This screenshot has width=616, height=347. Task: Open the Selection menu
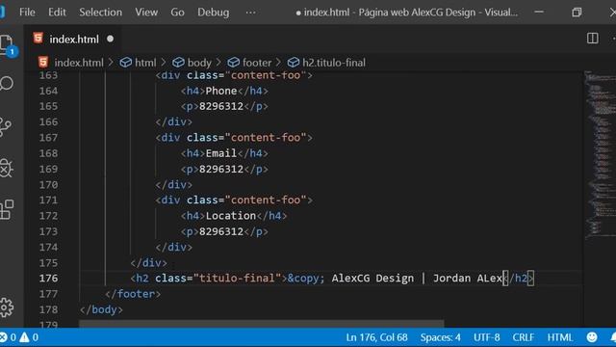[100, 13]
